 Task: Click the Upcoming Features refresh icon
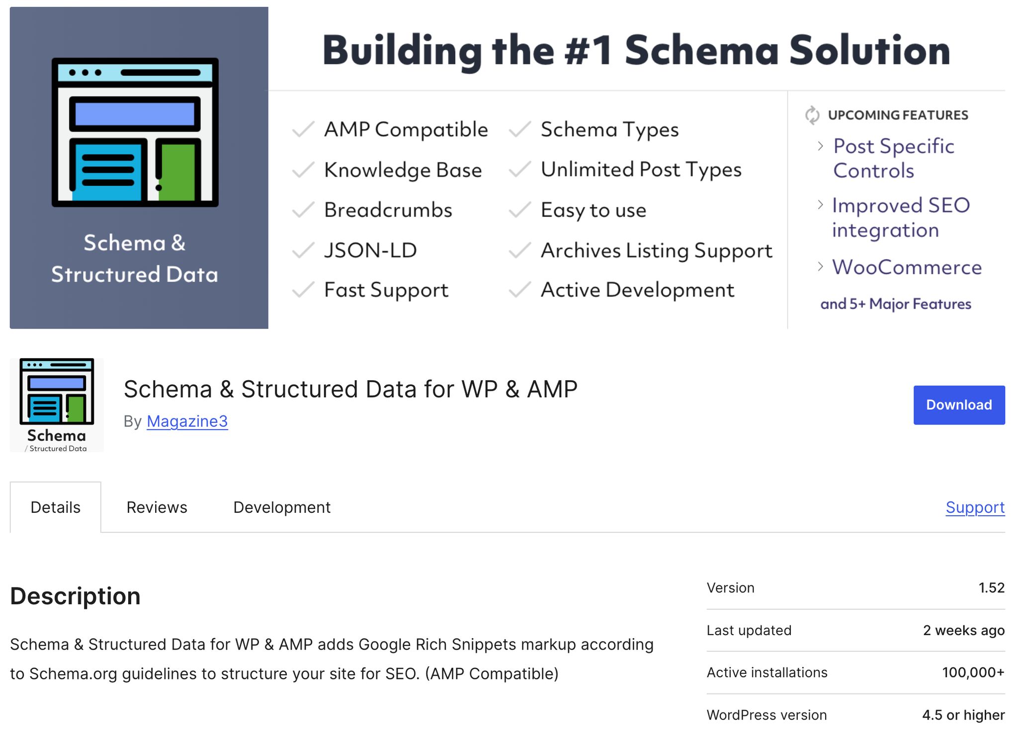(x=812, y=115)
